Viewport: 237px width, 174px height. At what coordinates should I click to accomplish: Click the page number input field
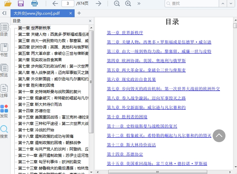coord(68,3)
